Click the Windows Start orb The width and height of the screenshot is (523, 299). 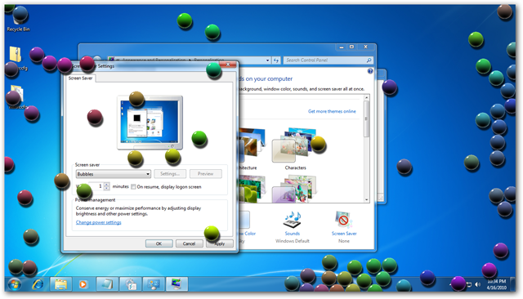[15, 284]
